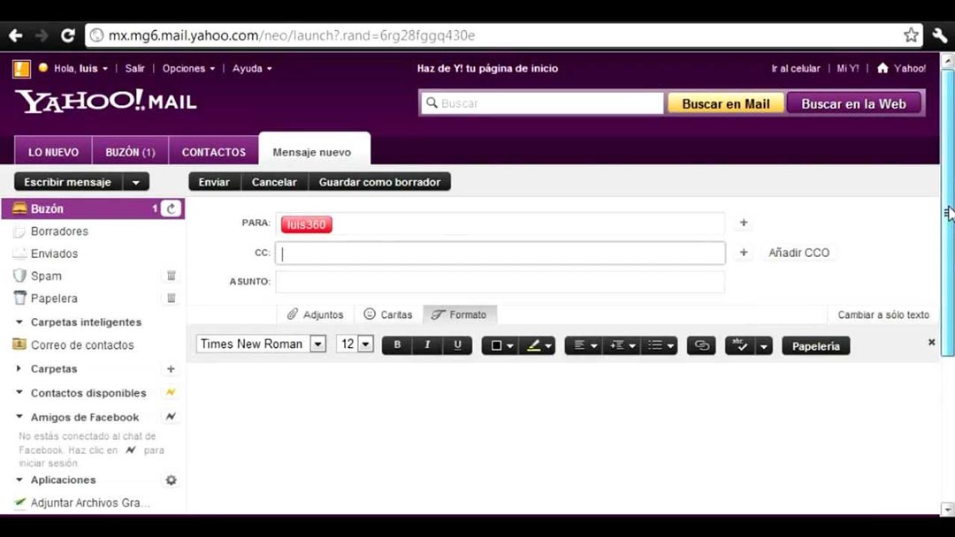Expand the Carpetas section

coord(19,368)
